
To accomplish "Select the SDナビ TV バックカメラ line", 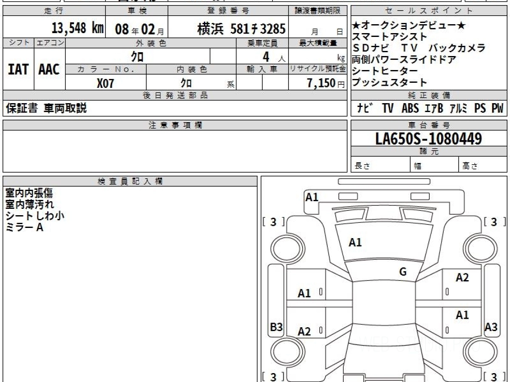I will click(x=419, y=48).
